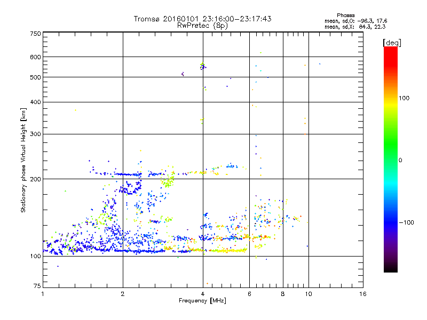Click the x-axis label '2'
Image resolution: width=427 pixels, height=320 pixels.
tap(123, 294)
